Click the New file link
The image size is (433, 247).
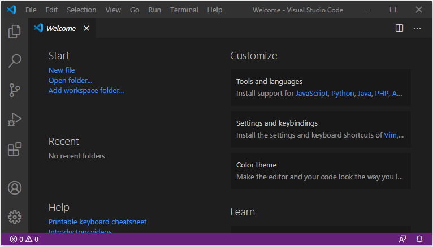[x=62, y=70]
